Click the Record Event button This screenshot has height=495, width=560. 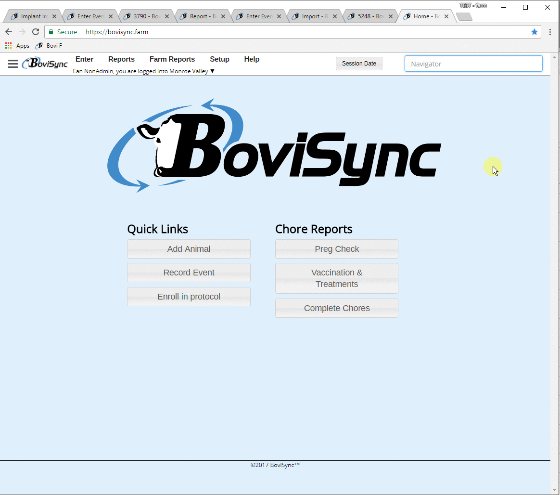[189, 273]
